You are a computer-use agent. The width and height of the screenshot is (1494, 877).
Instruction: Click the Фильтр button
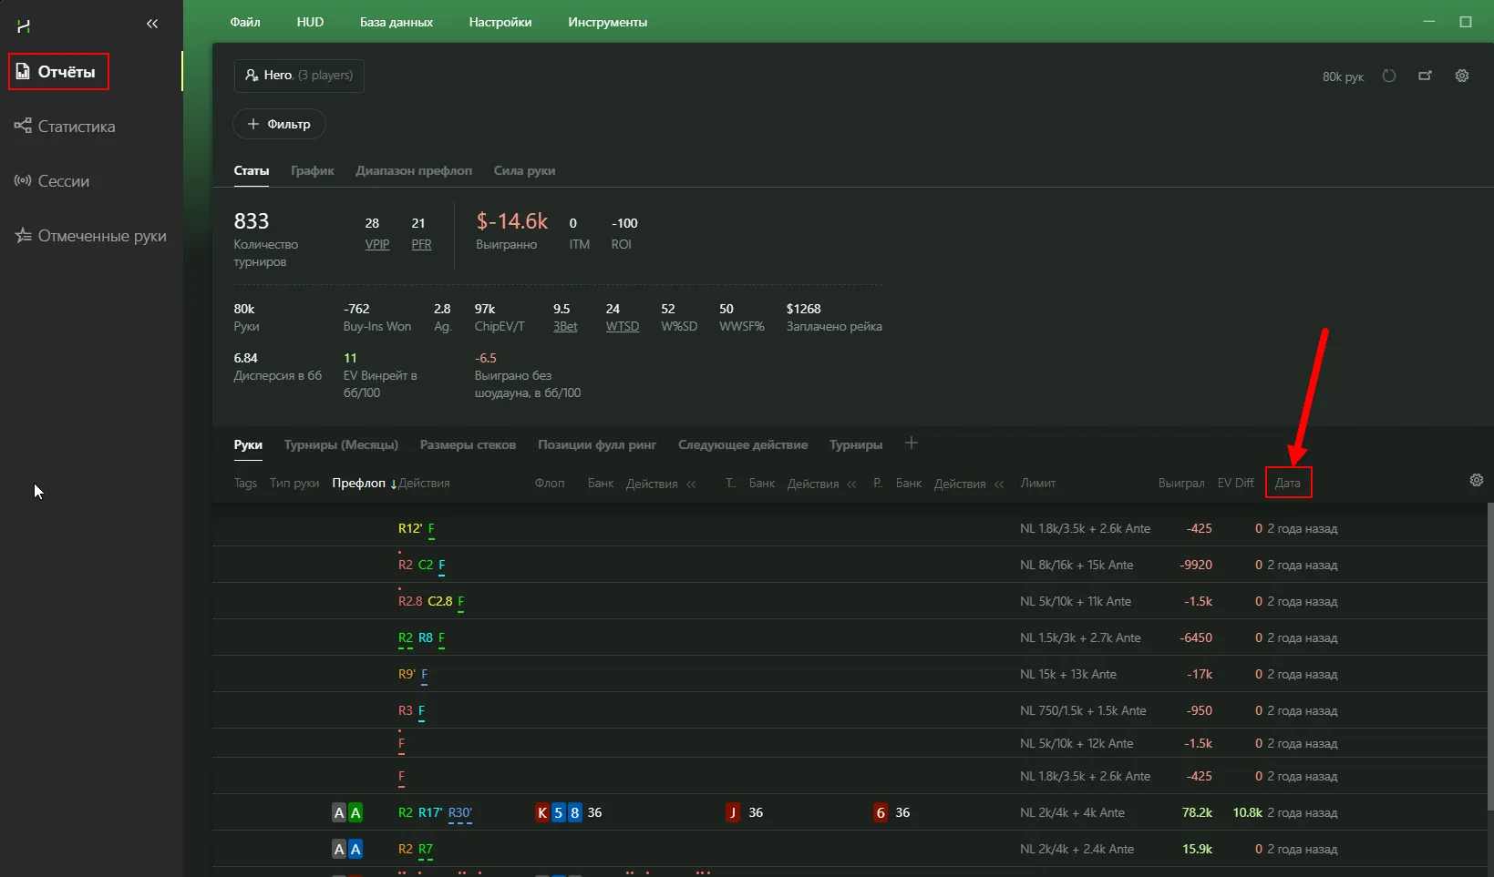tap(279, 124)
